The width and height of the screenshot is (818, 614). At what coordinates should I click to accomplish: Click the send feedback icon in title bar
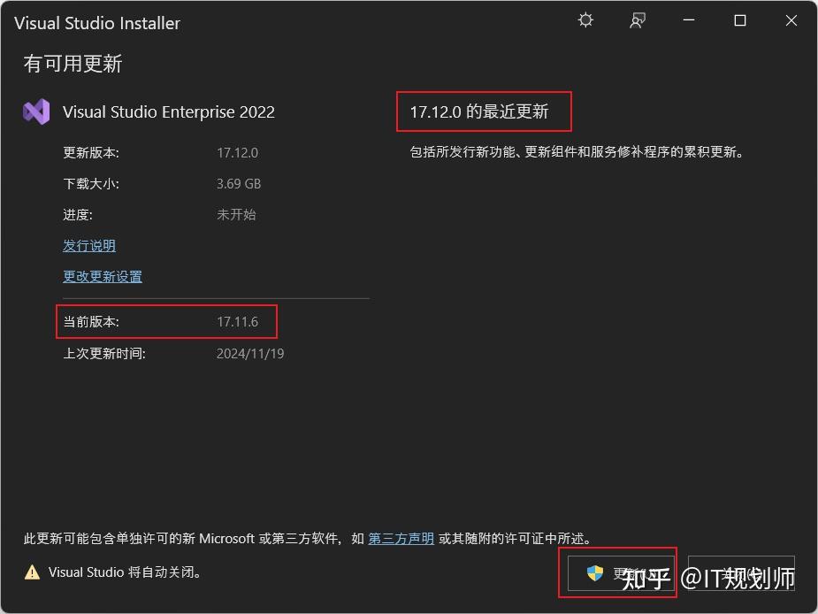[x=638, y=19]
